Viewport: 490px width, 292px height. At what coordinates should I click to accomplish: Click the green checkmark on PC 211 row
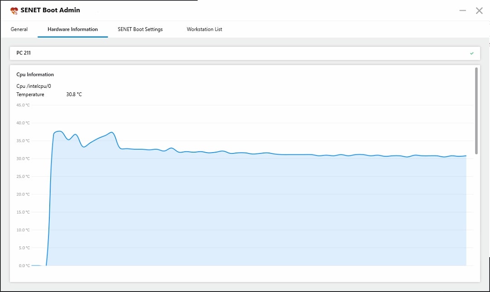pyautogui.click(x=471, y=53)
